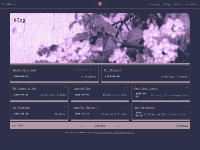The height and width of the screenshot is (150, 200).
Task: Open the Strawbs.io site title
Action: (9, 4)
